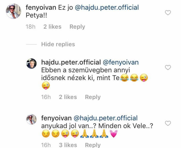The width and height of the screenshot is (181, 148).
Task: Open the fenyoivan username on the top comment
Action: [41, 8]
